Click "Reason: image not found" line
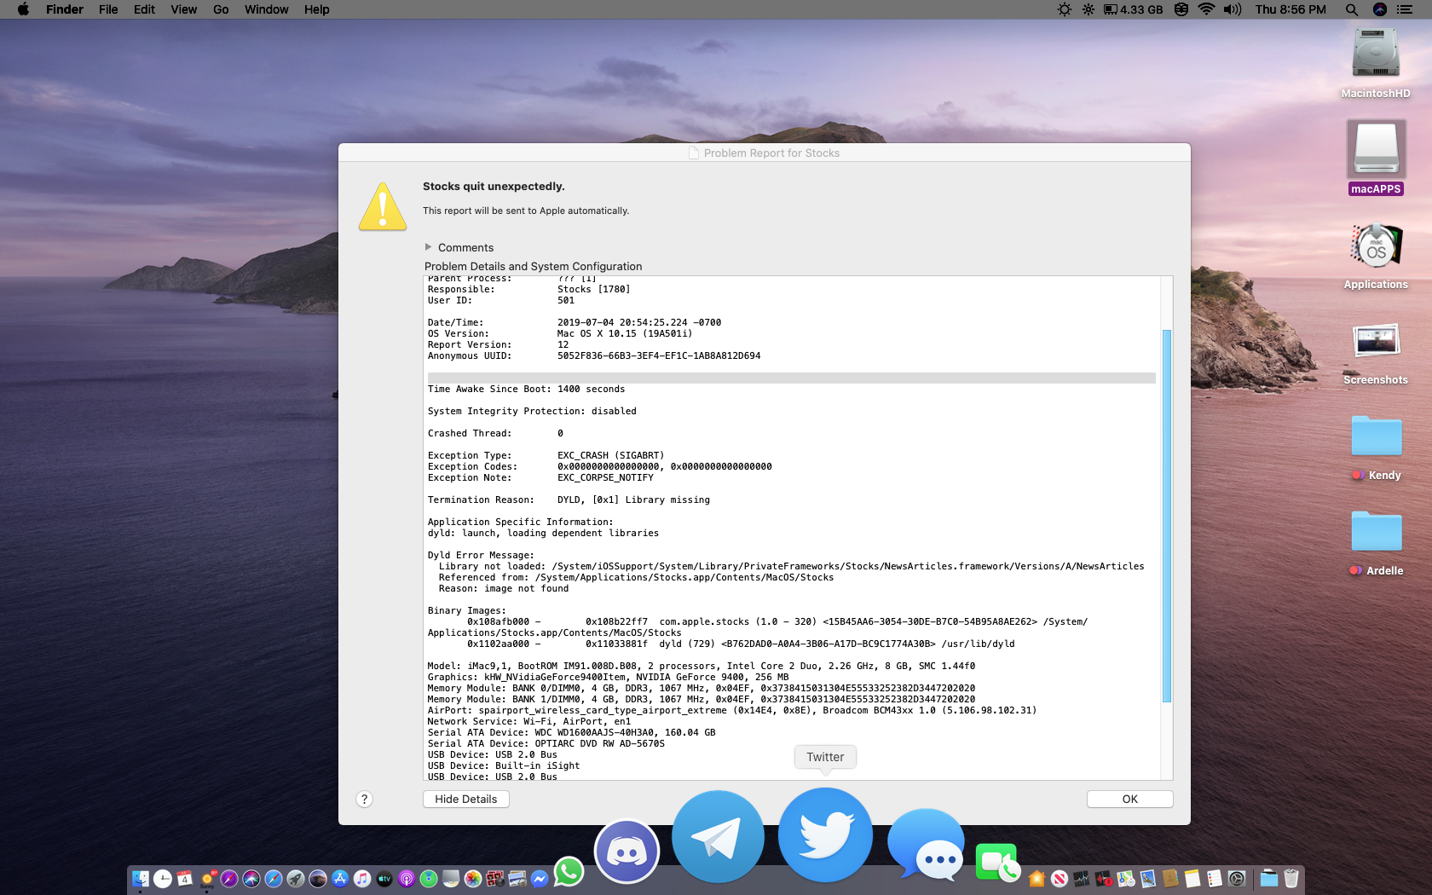This screenshot has height=895, width=1432. (504, 588)
